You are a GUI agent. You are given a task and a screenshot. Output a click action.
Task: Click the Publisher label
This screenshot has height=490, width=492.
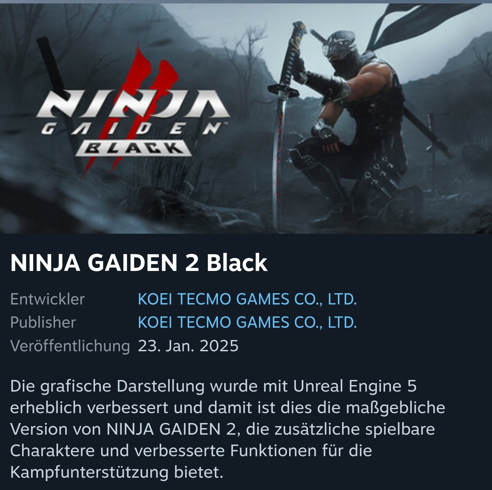[43, 323]
